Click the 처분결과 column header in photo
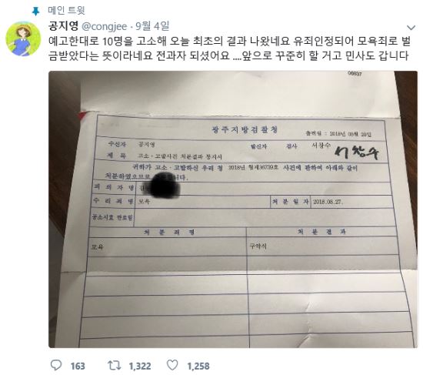 pyautogui.click(x=321, y=232)
